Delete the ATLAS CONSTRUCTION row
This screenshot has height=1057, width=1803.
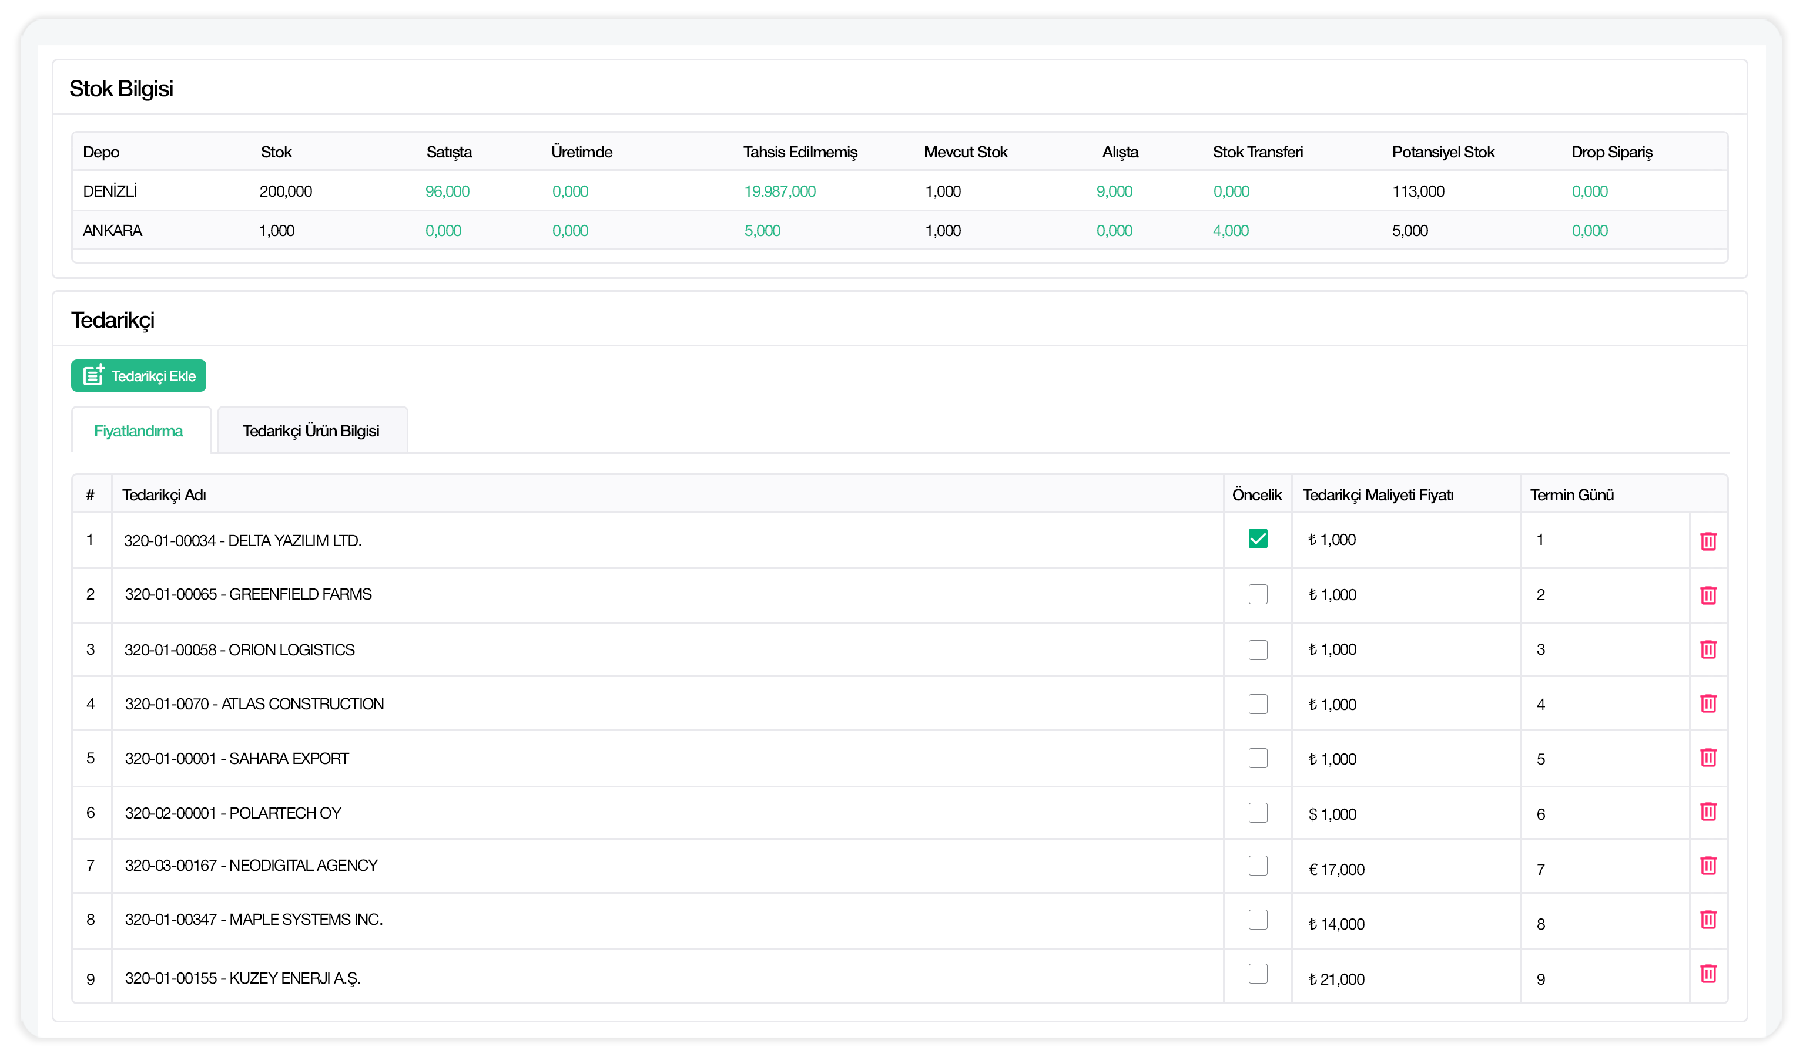[1708, 703]
